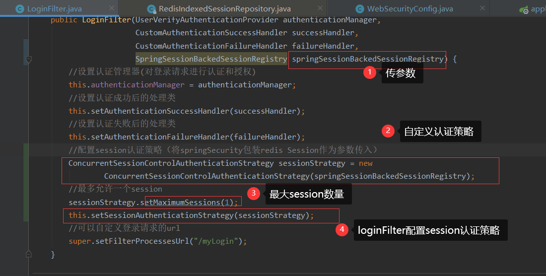Click the comment '//设置认证成功后的处理类'
This screenshot has width=546, height=276.
(122, 98)
